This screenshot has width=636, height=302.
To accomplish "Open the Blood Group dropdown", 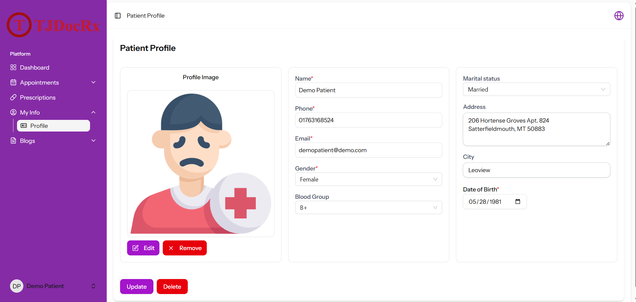I will tap(369, 207).
